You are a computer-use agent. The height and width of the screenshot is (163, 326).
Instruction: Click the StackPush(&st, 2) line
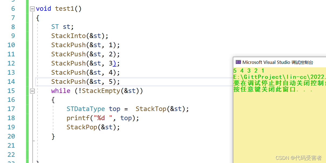tap(85, 54)
